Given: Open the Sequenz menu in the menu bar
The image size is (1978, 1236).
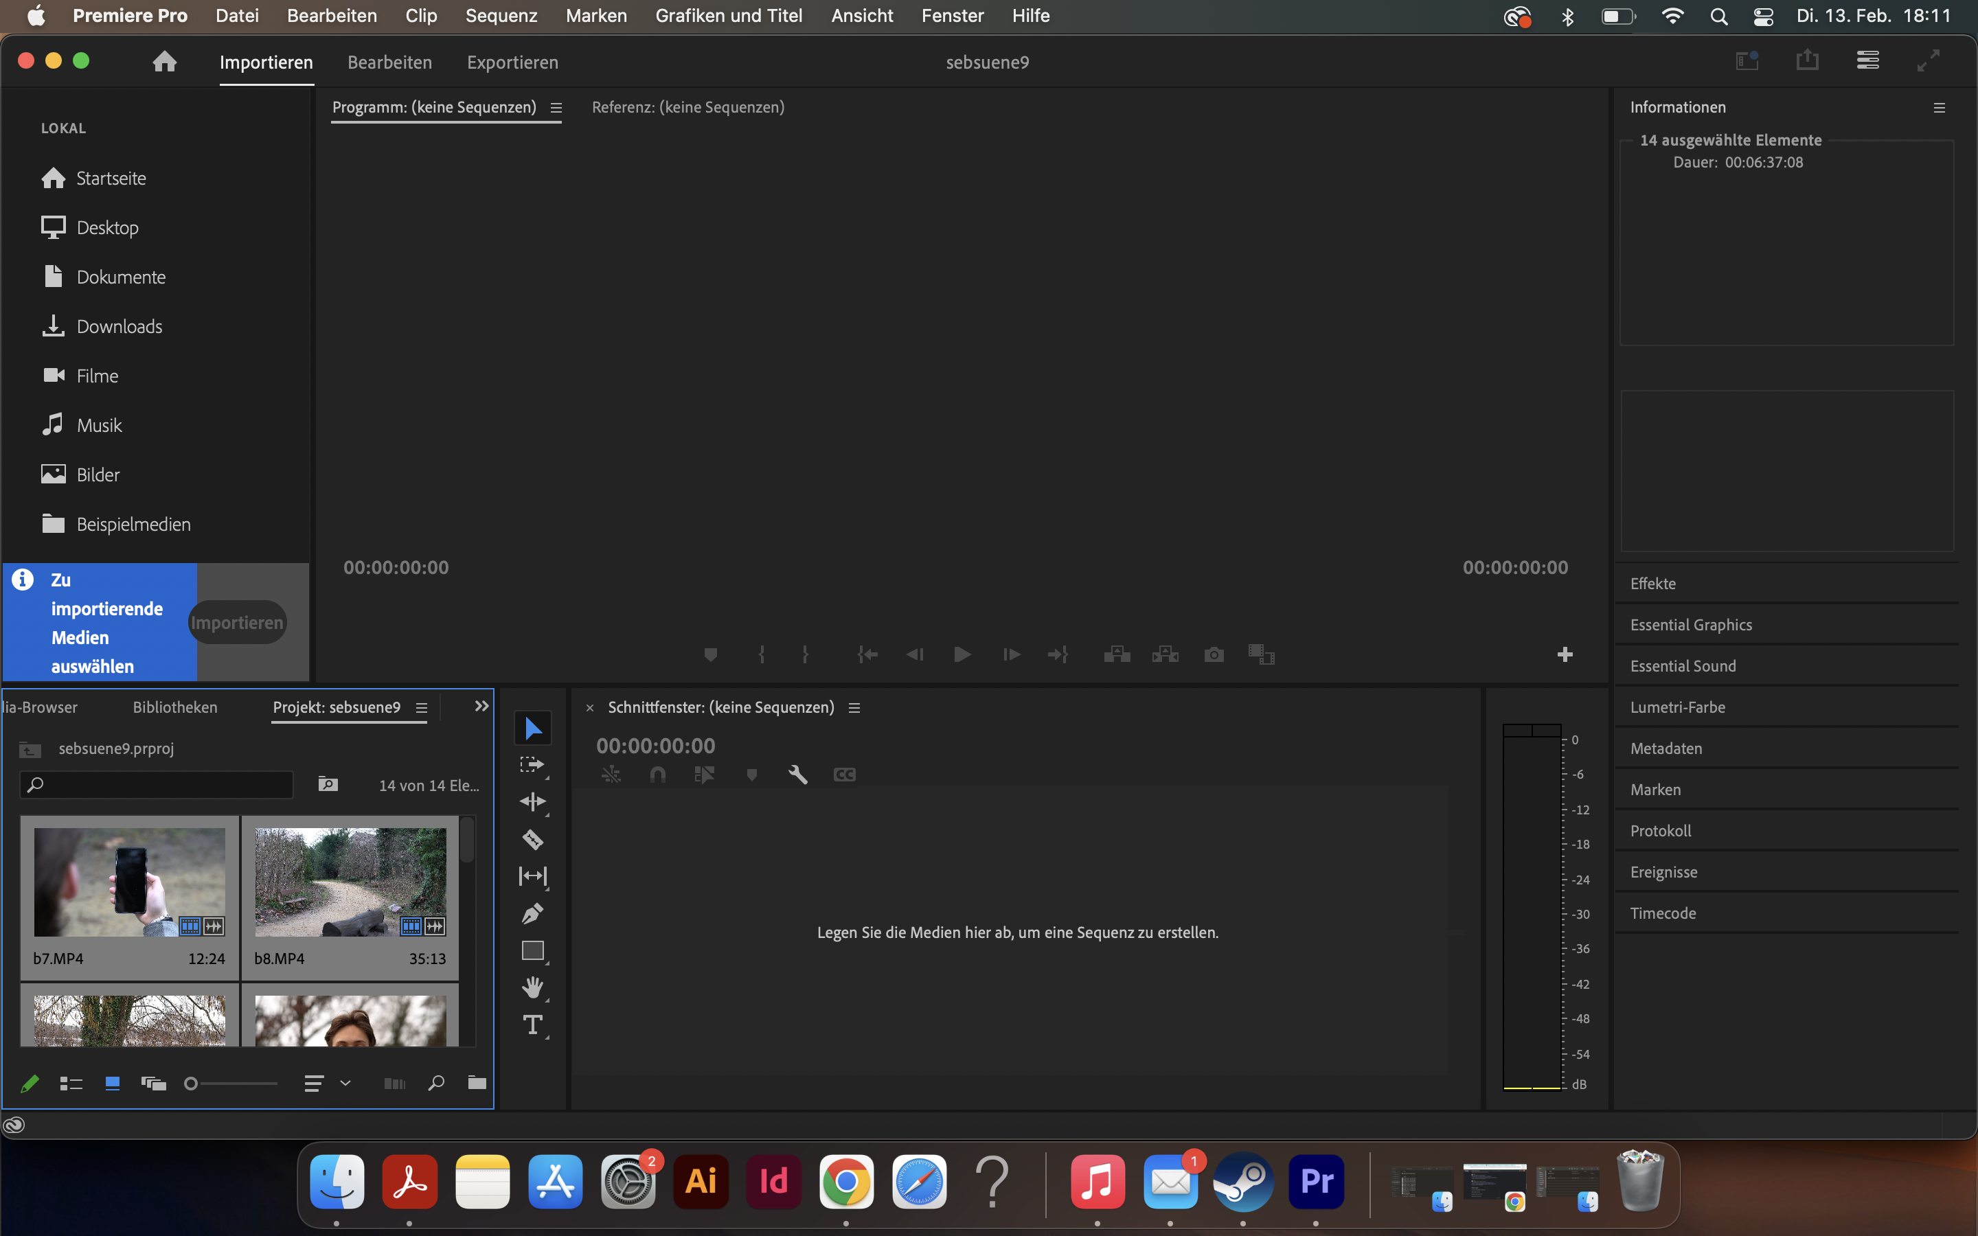Looking at the screenshot, I should pyautogui.click(x=500, y=16).
